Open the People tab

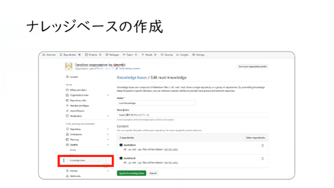tap(149, 55)
